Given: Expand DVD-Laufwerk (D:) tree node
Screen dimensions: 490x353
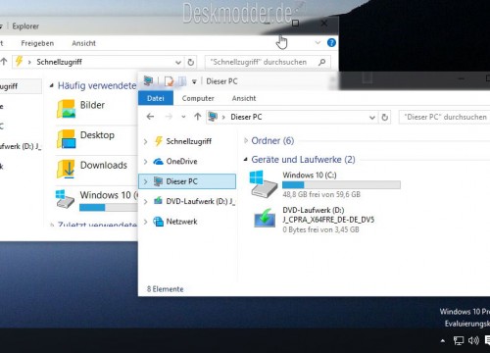Looking at the screenshot, I should click(145, 202).
